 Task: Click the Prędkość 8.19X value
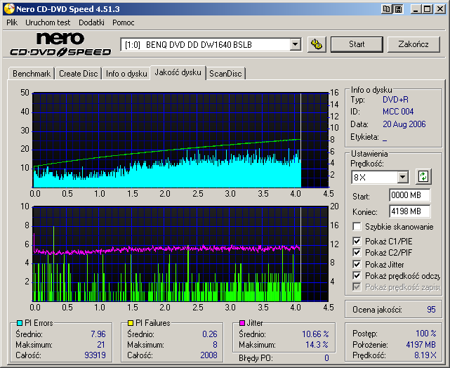[425, 355]
